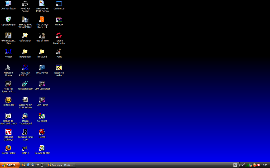Expand hidden system tray icons arrow
This screenshot has height=168, width=270.
pos(239,165)
